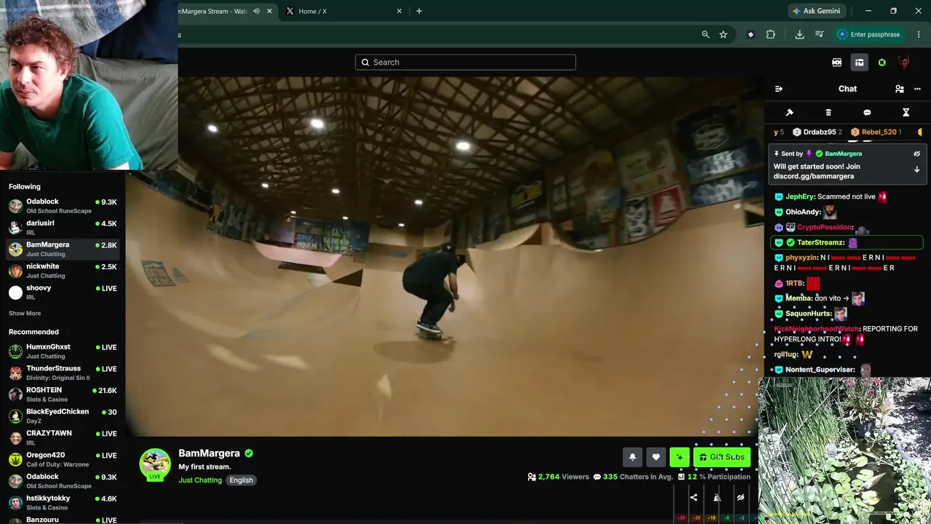Click Ask Gemini in the browser
Viewport: 931px width, 524px height.
point(817,11)
